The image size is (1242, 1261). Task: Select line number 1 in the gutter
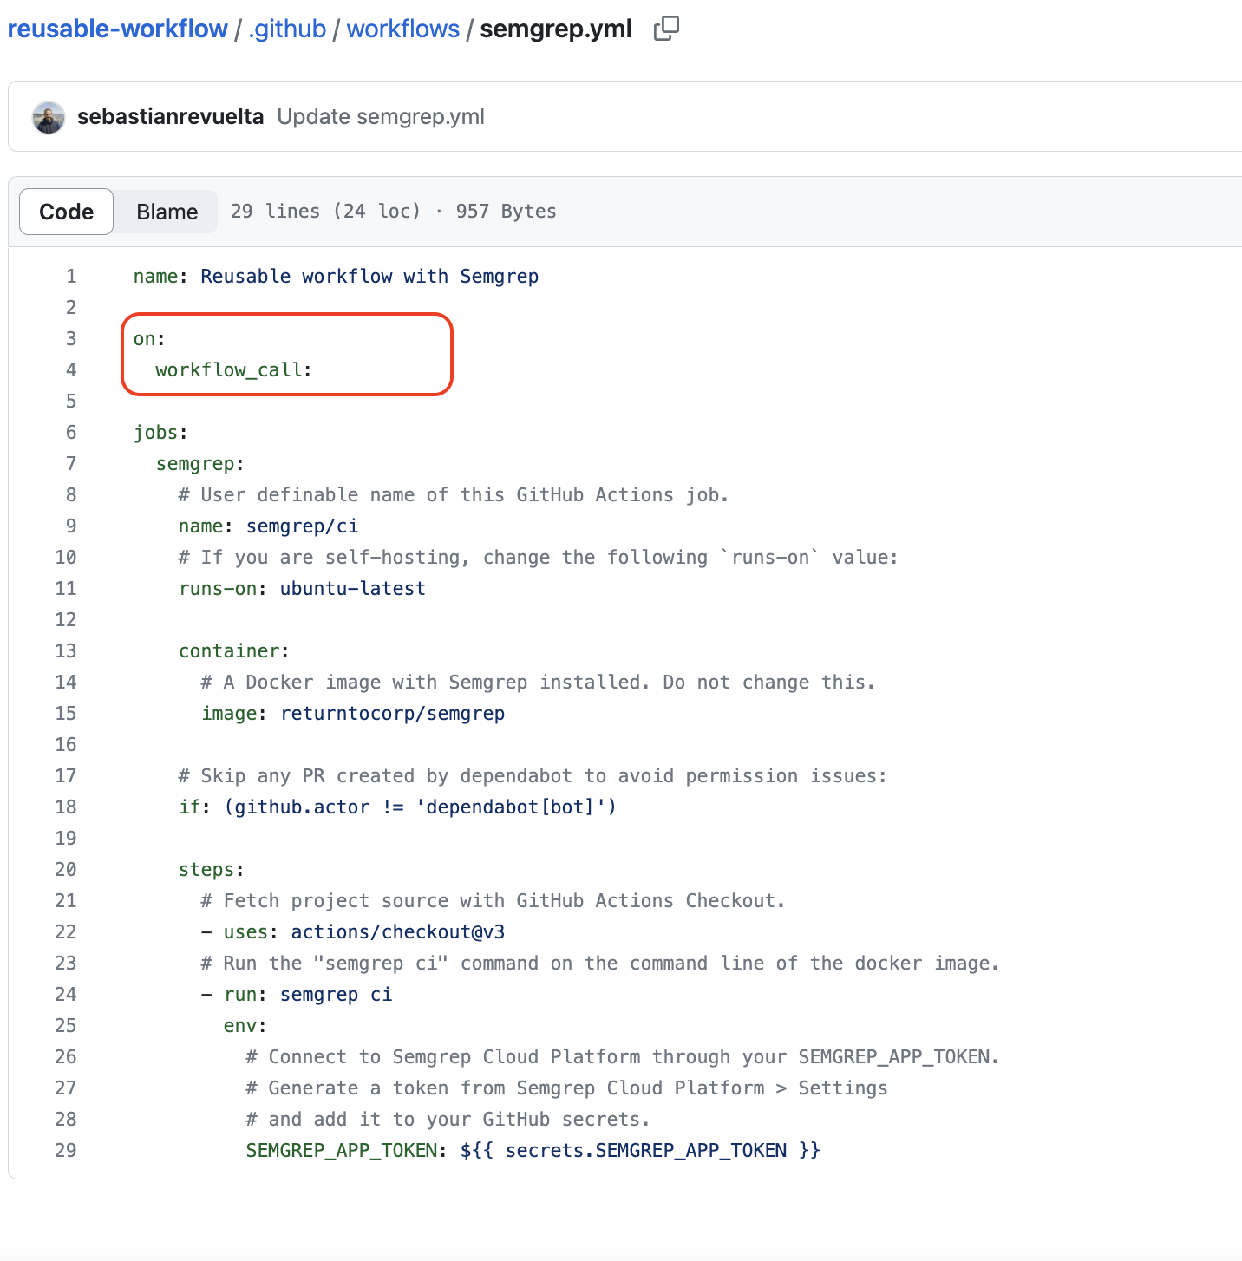[x=70, y=277]
